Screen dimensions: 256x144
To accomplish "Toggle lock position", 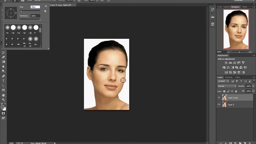I will (x=232, y=91).
